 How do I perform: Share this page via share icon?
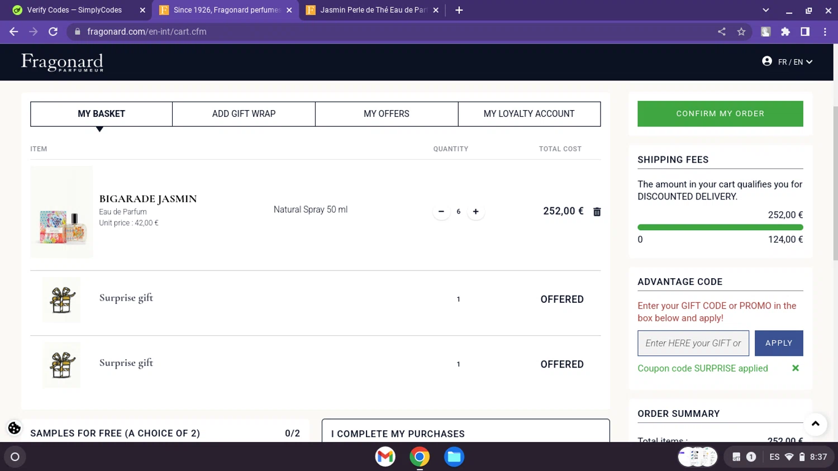click(722, 32)
